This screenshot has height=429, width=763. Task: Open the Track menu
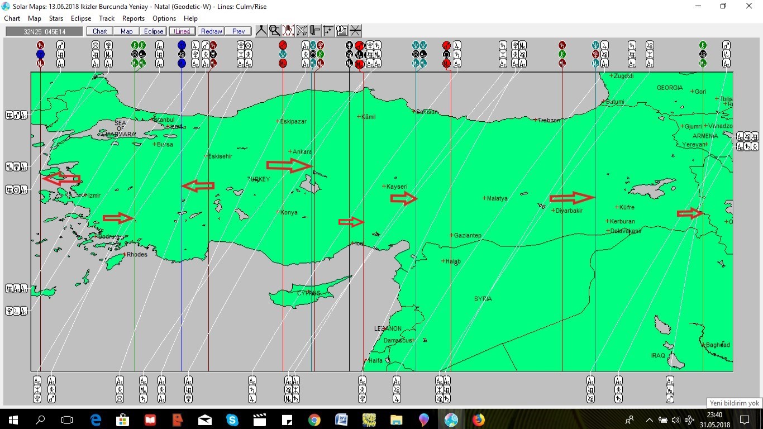tap(107, 18)
